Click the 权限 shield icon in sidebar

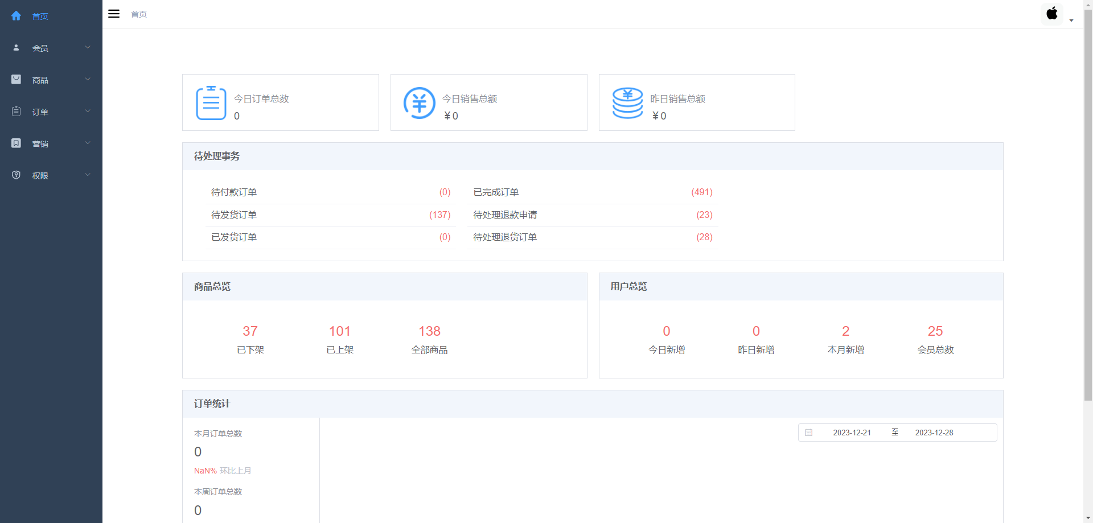pos(16,175)
